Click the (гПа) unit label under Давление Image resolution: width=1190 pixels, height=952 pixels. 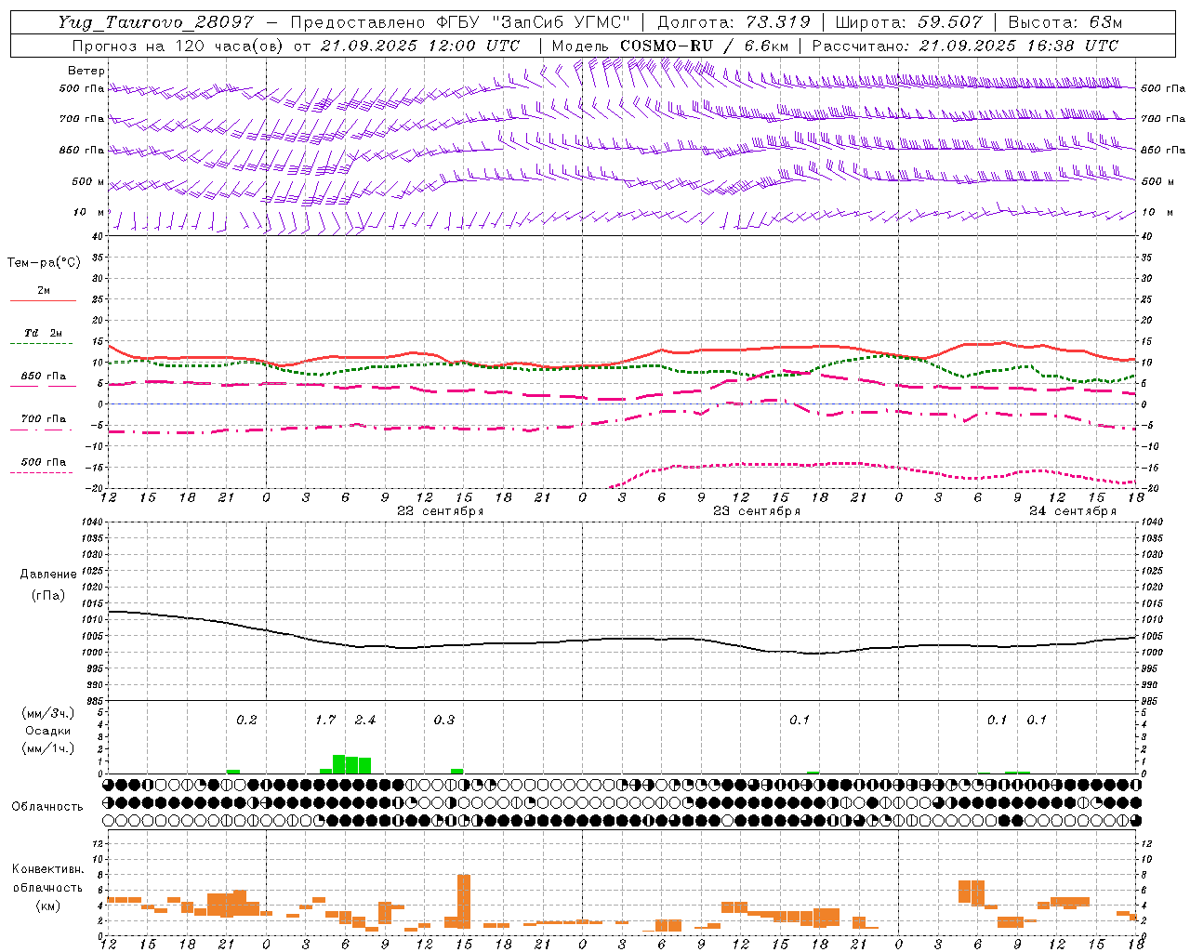(48, 596)
